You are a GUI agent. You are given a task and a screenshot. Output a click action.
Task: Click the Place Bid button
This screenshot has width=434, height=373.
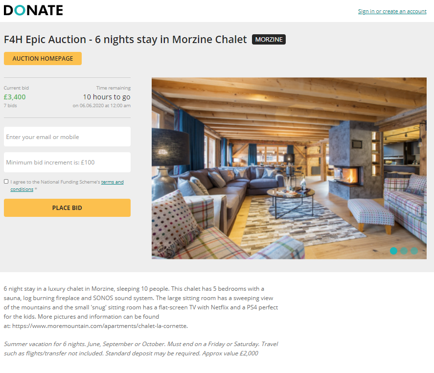[67, 208]
